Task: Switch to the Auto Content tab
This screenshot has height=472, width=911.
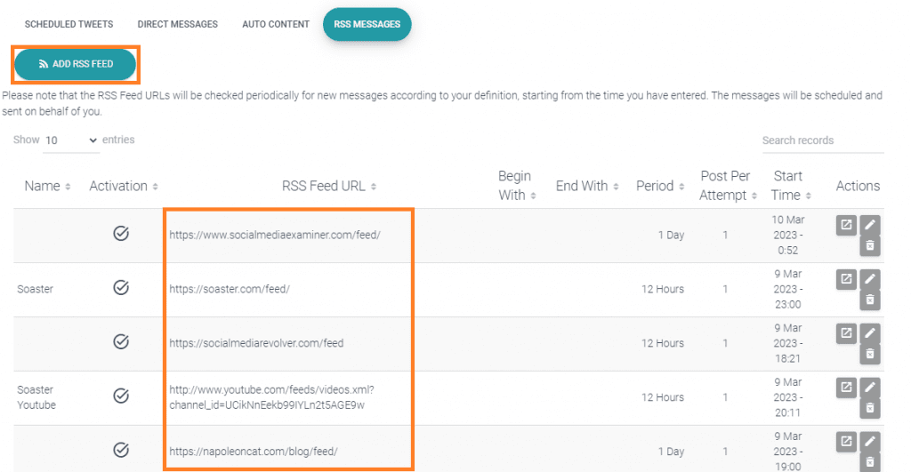Action: (x=276, y=24)
